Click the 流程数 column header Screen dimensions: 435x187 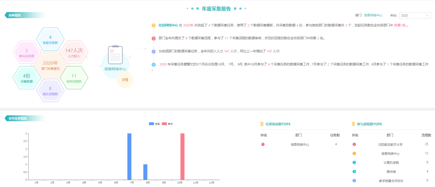click(x=427, y=135)
